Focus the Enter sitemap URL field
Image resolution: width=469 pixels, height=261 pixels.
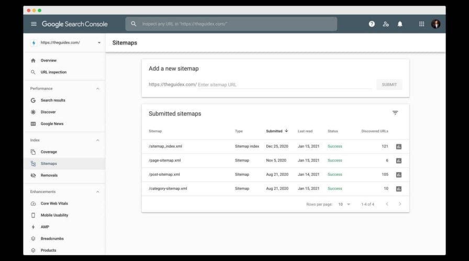point(284,85)
